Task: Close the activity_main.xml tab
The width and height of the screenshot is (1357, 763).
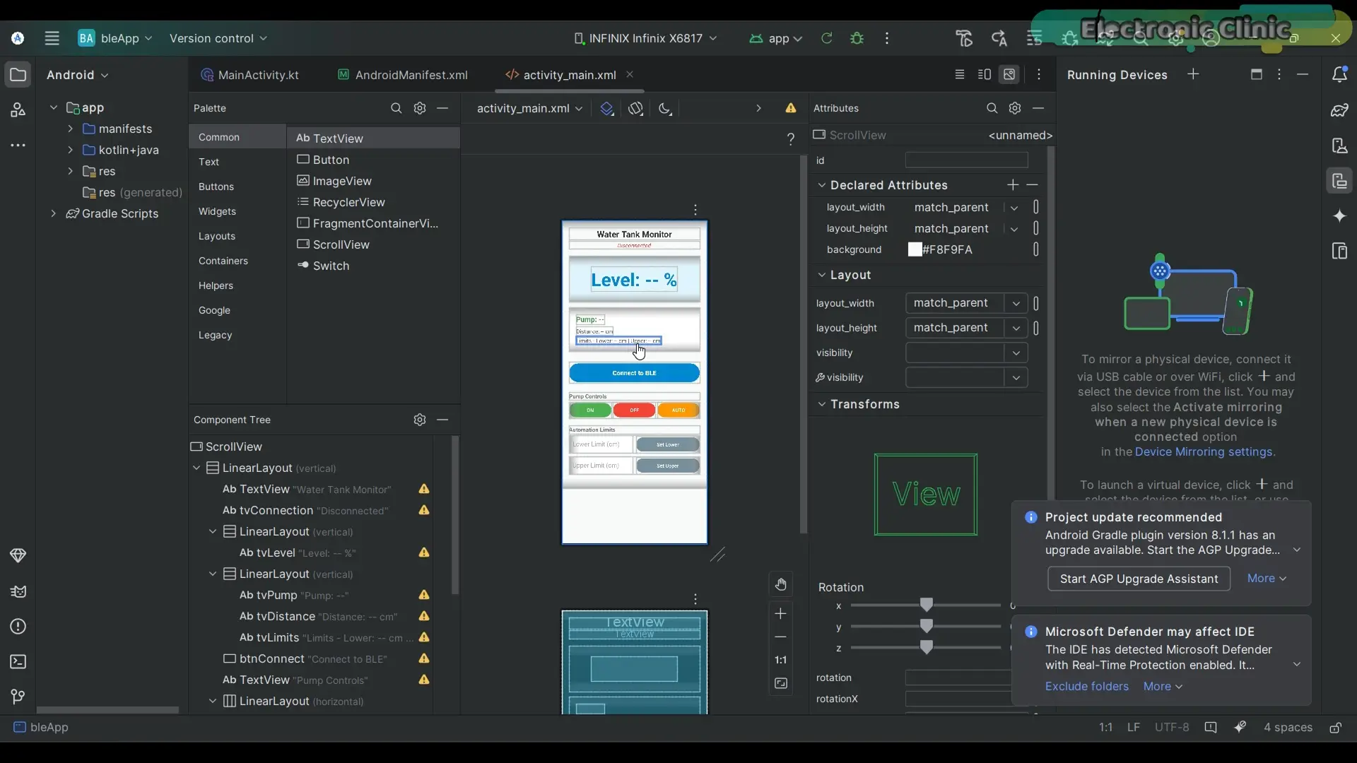Action: pos(630,74)
